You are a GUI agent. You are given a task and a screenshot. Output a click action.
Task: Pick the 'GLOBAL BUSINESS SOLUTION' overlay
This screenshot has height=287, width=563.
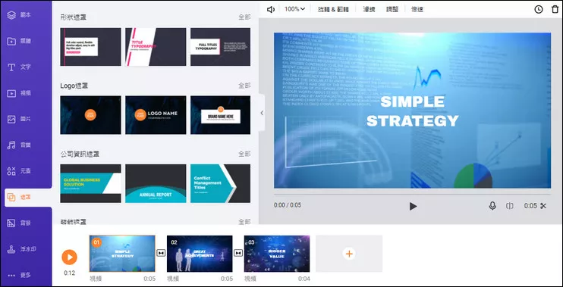tap(90, 183)
